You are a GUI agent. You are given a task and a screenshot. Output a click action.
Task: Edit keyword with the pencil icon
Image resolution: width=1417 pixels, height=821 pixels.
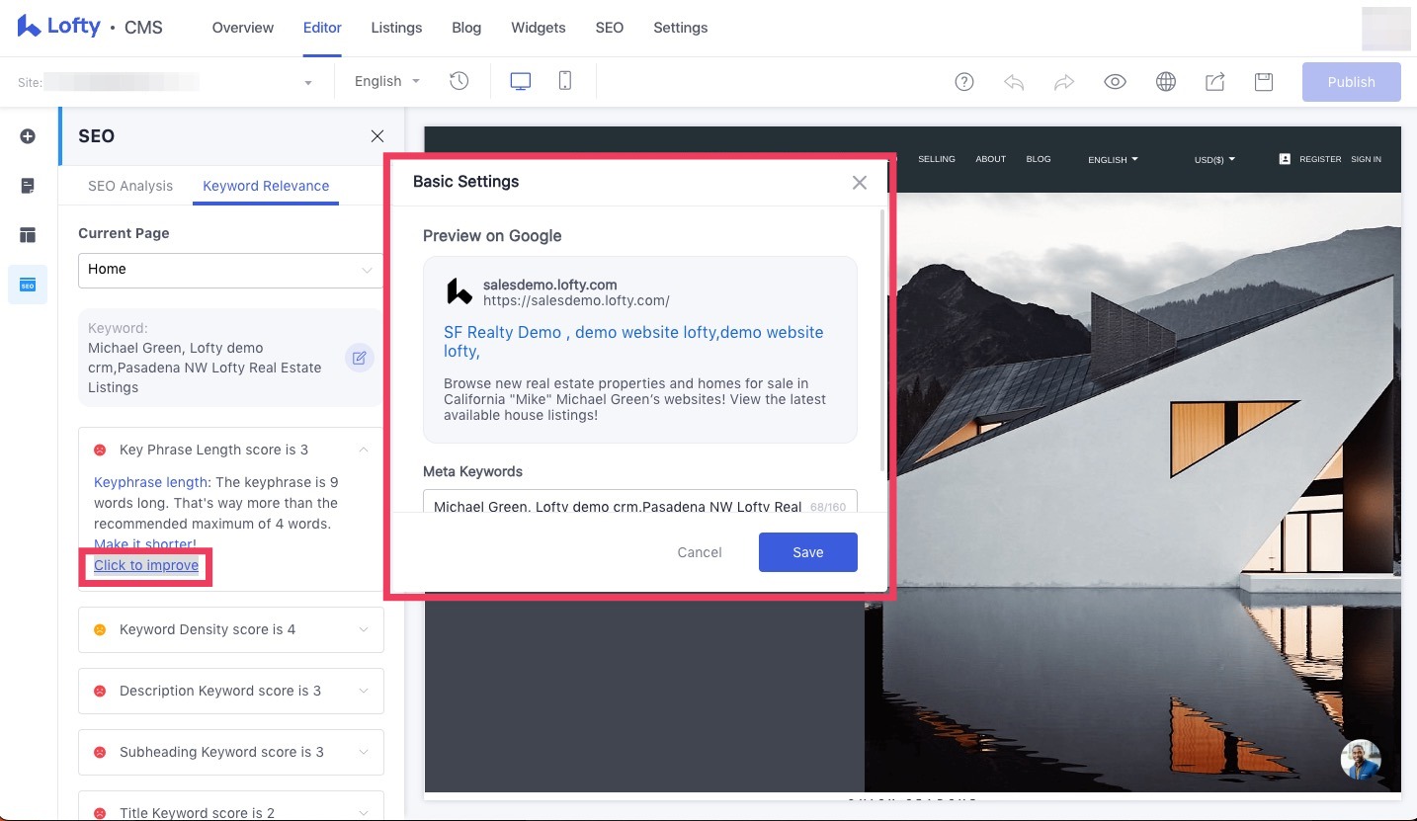359,358
